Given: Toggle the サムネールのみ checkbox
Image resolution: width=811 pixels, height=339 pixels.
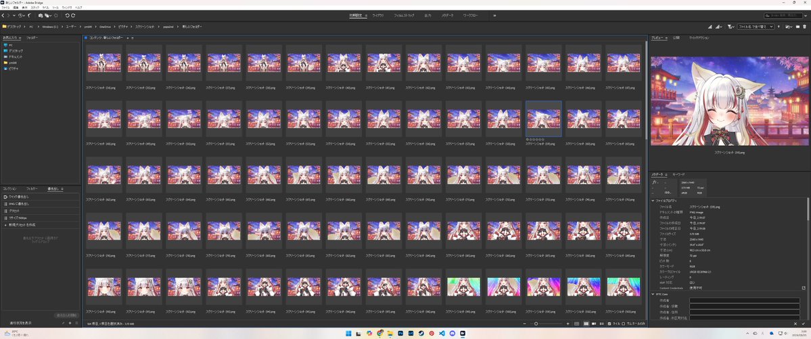Looking at the screenshot, I should (623, 323).
